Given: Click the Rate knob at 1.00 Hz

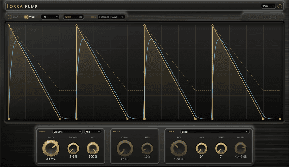Looking at the screenshot, I should point(179,148).
